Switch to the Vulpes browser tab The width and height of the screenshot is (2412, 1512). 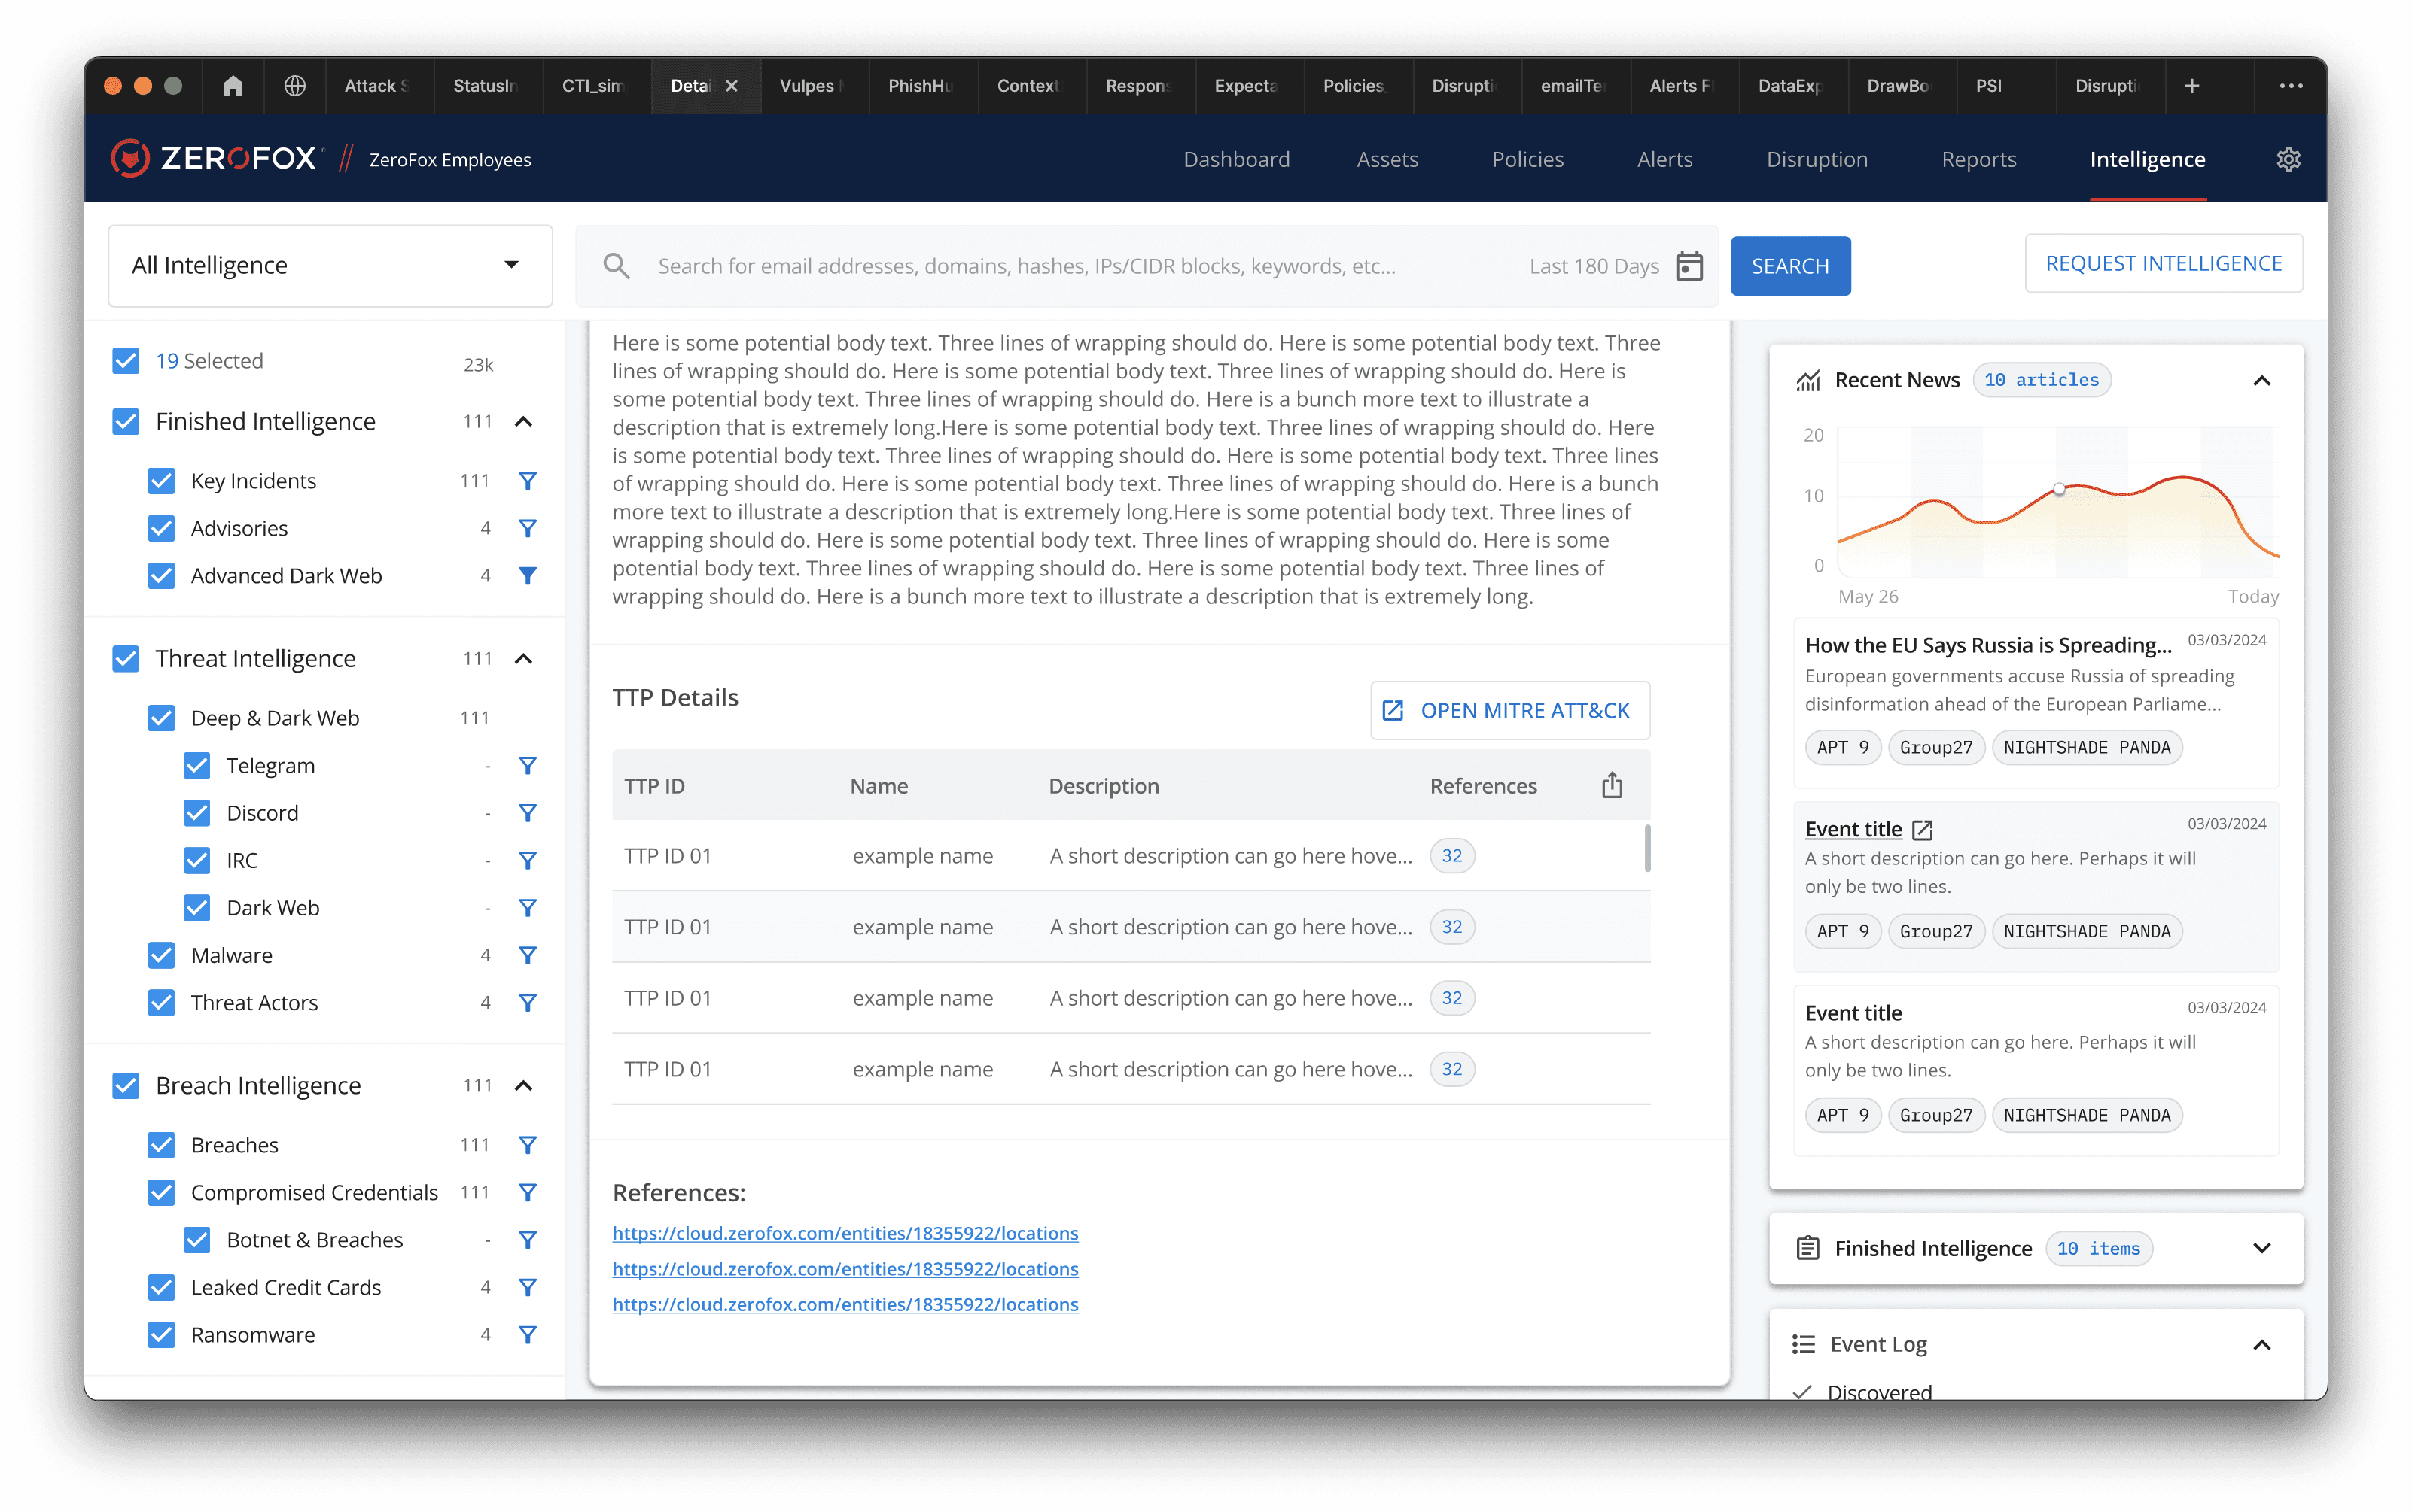(807, 86)
